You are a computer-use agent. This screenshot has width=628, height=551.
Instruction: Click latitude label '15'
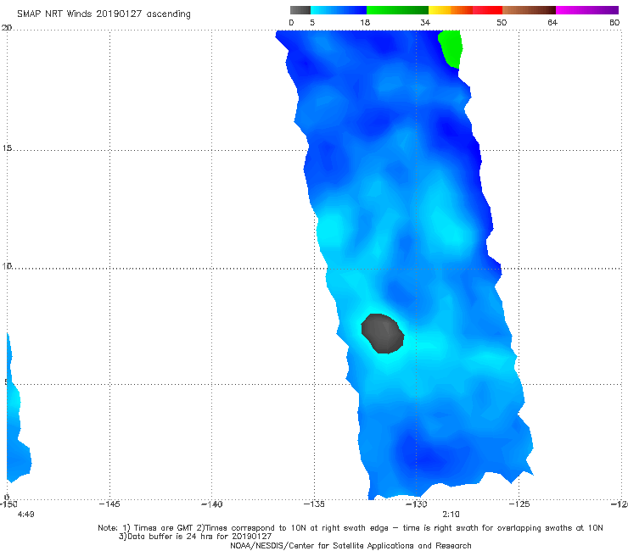tap(7, 148)
